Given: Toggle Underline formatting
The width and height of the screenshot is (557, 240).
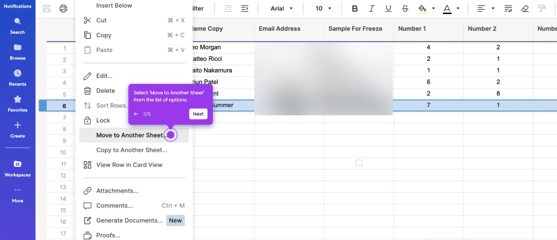Looking at the screenshot, I should (x=388, y=8).
